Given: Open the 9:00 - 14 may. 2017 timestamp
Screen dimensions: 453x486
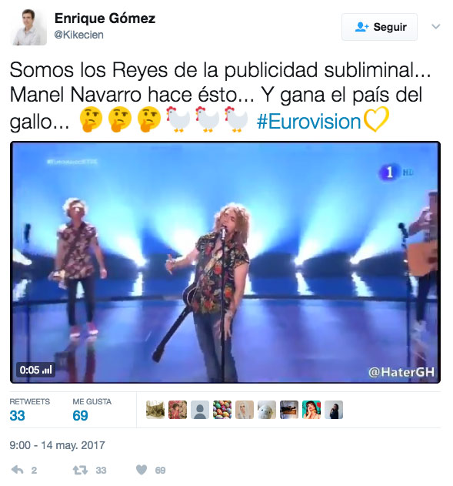Looking at the screenshot, I should (57, 445).
